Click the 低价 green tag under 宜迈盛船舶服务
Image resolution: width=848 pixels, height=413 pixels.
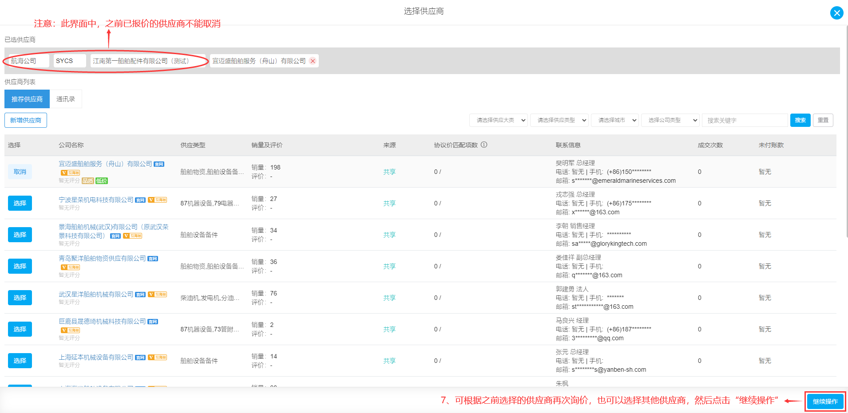coord(102,181)
